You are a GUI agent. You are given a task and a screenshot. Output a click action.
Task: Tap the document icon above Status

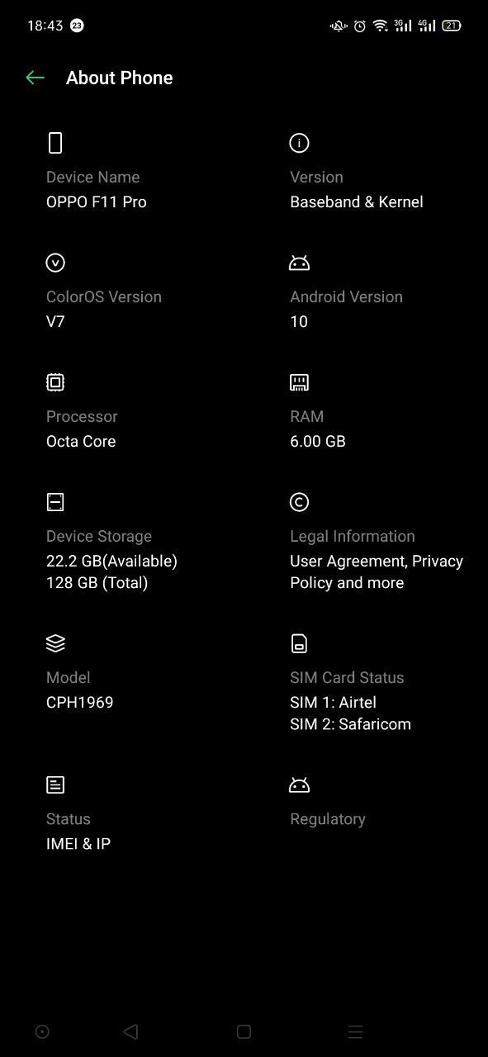click(55, 784)
